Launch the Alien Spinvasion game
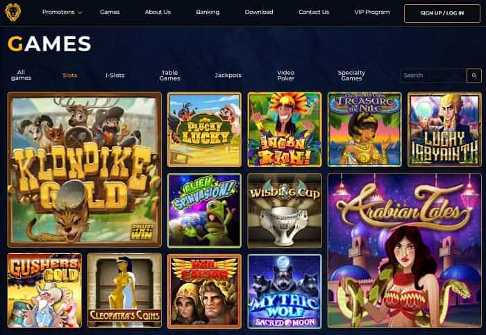This screenshot has width=486, height=335. click(204, 211)
